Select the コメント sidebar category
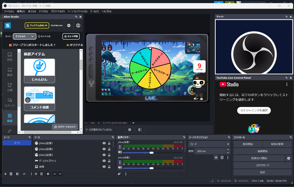Image resolution: width=294 pixels, height=187 pixels. 10,102
